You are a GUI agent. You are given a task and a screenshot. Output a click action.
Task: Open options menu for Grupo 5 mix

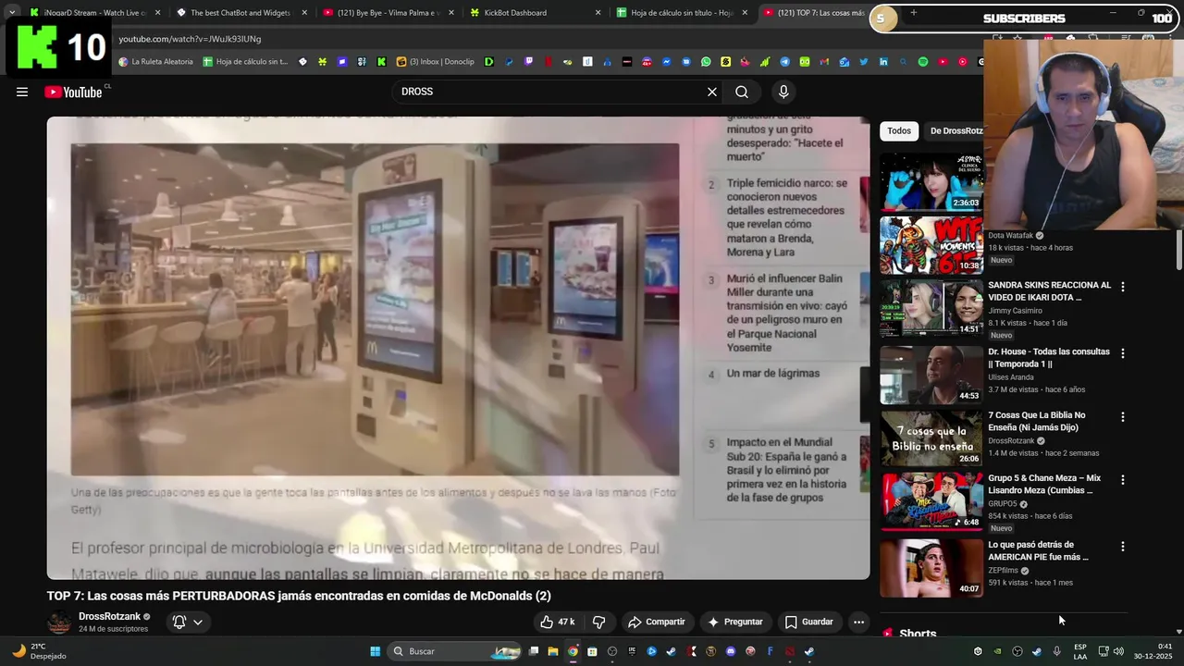pyautogui.click(x=1123, y=480)
